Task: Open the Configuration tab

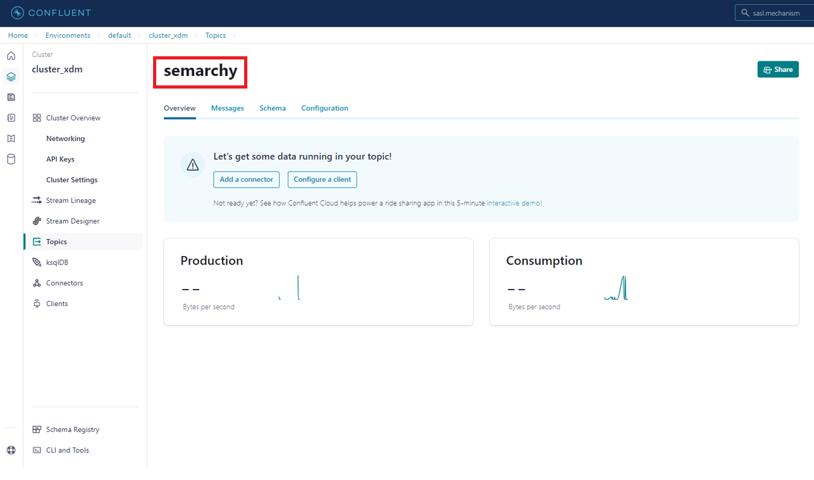Action: coord(324,108)
